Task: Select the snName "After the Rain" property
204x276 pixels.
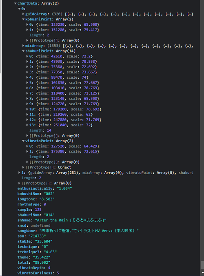Action: click(62, 220)
